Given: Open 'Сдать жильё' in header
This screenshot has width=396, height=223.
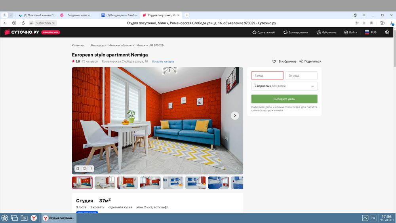Looking at the screenshot, I should (263, 32).
